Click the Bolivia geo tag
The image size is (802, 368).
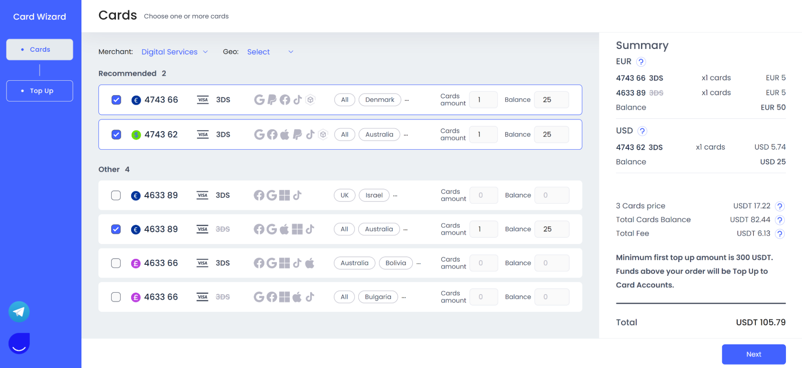pos(396,263)
